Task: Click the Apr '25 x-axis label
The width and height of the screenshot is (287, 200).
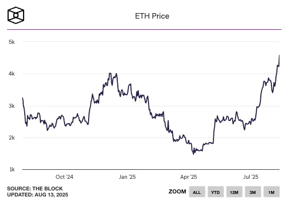Action: coord(188,177)
